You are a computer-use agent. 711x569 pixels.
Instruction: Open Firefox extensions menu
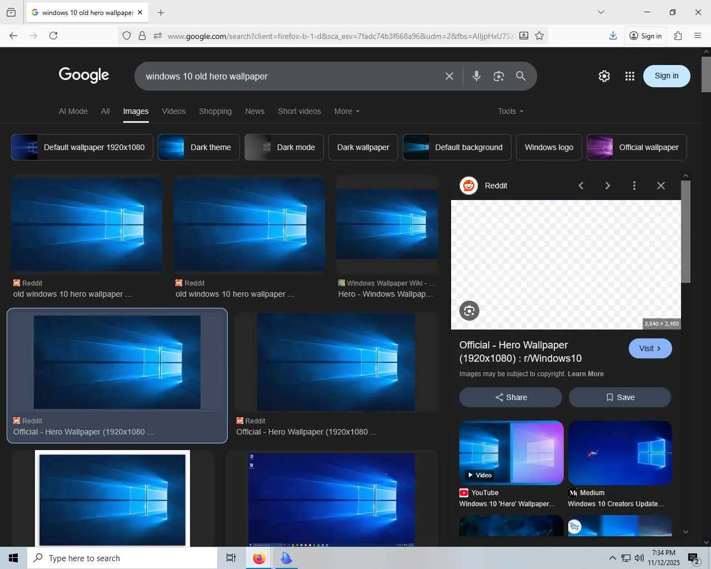click(678, 36)
